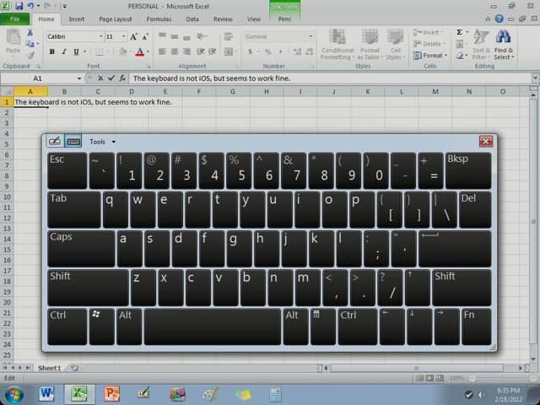Viewport: 540px width, 405px height.
Task: Tap the right arrow key
Action: (447, 327)
